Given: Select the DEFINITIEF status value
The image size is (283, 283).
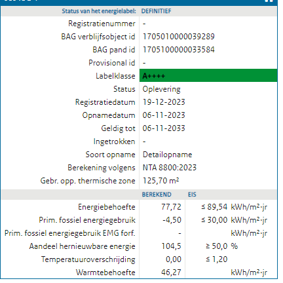Looking at the screenshot, I should tap(156, 11).
